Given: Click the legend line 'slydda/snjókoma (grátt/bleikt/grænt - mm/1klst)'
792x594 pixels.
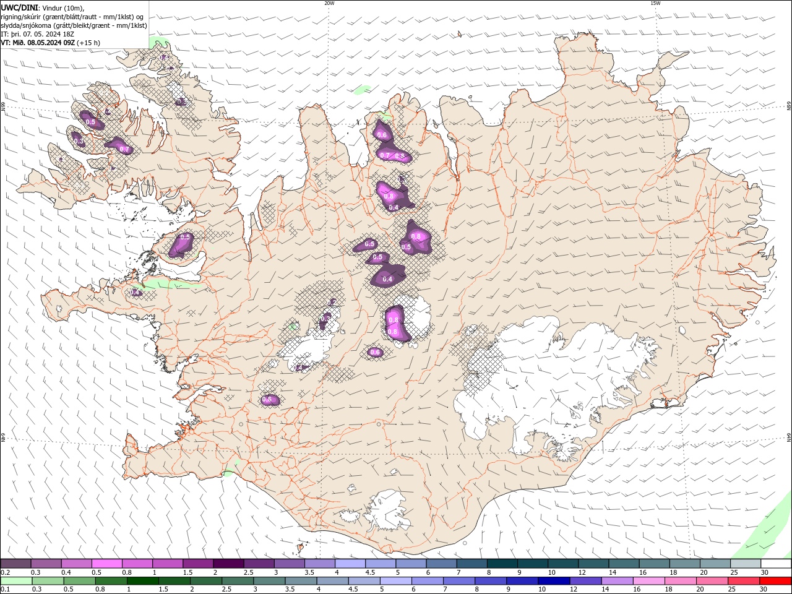Looking at the screenshot, I should (x=74, y=25).
